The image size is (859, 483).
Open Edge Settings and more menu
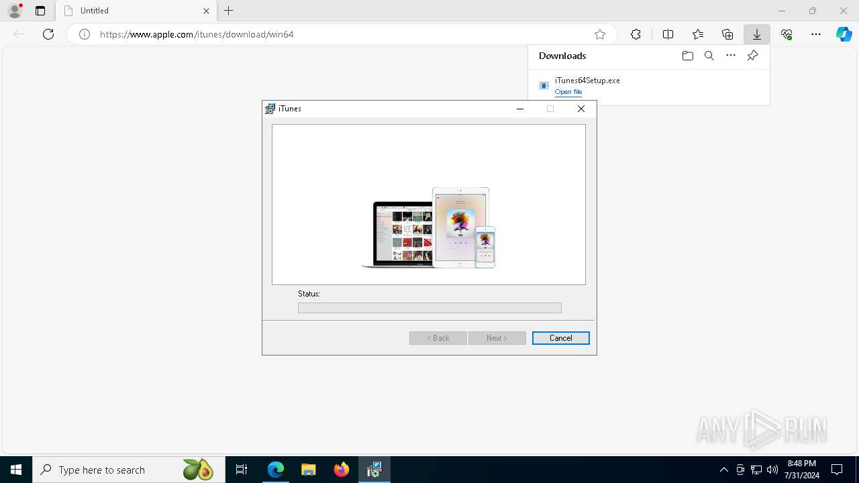(x=816, y=34)
